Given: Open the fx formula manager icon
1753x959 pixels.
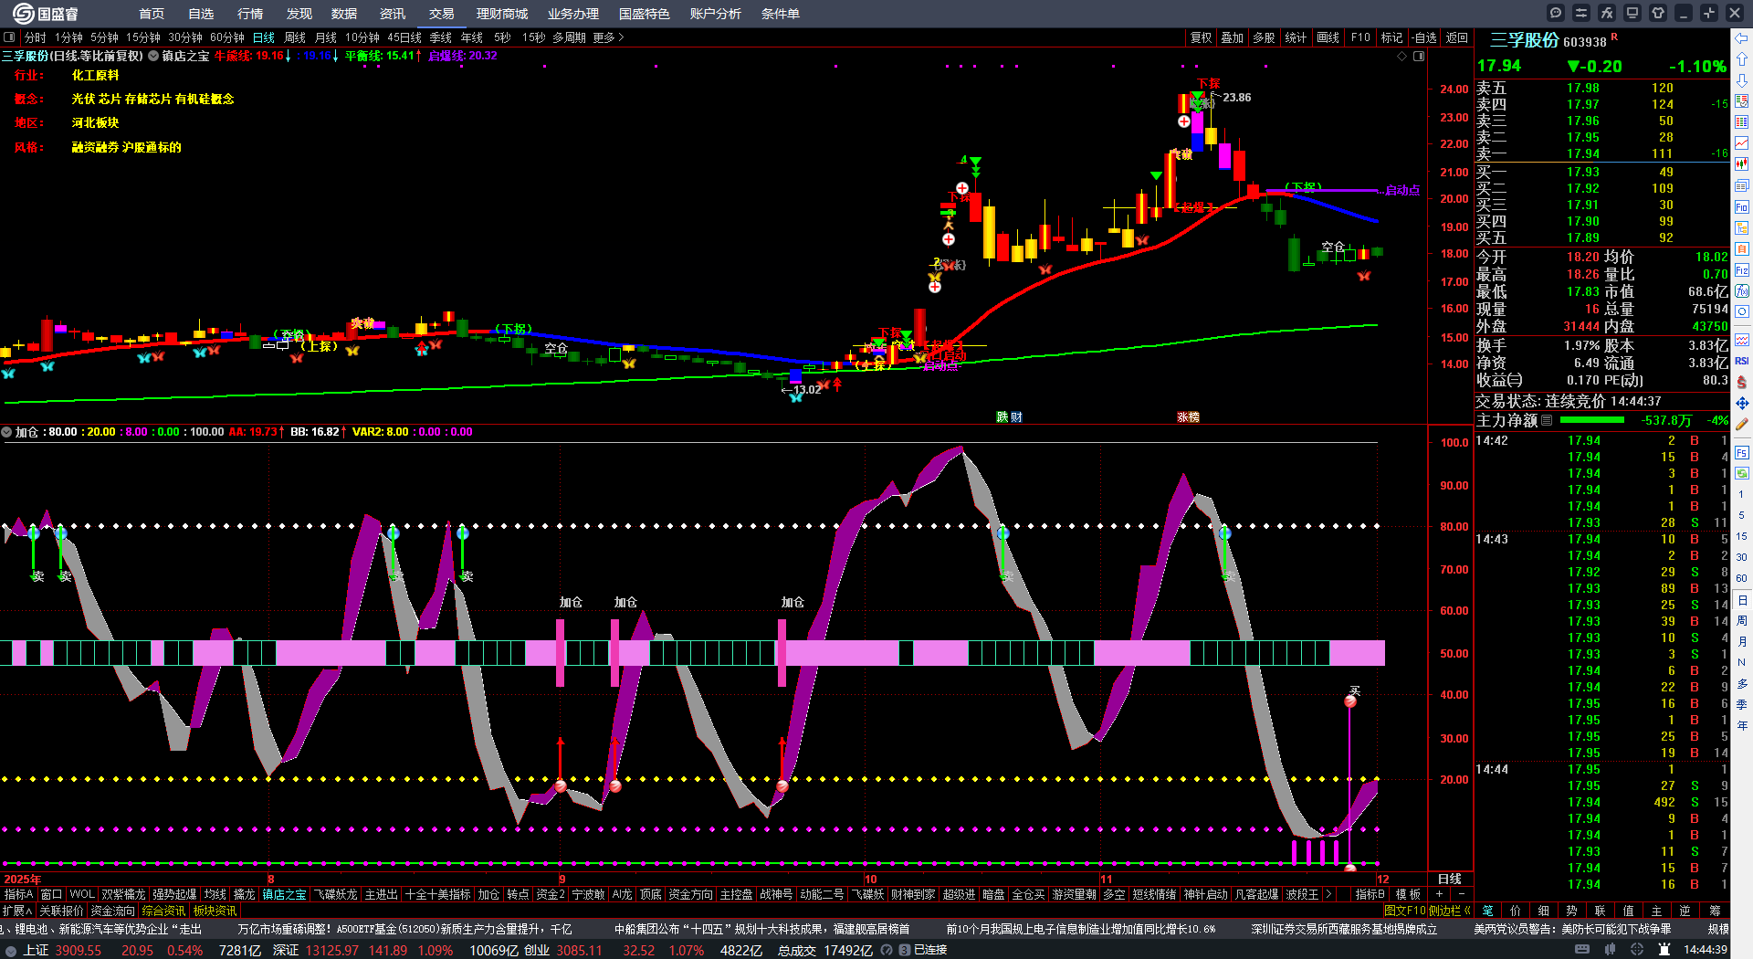Looking at the screenshot, I should 1607,13.
